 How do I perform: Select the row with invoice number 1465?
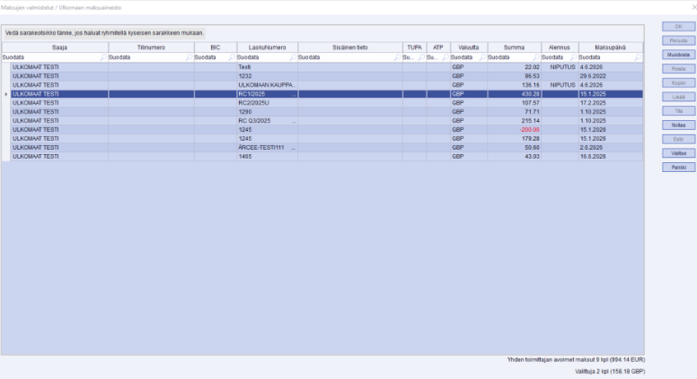(x=327, y=157)
